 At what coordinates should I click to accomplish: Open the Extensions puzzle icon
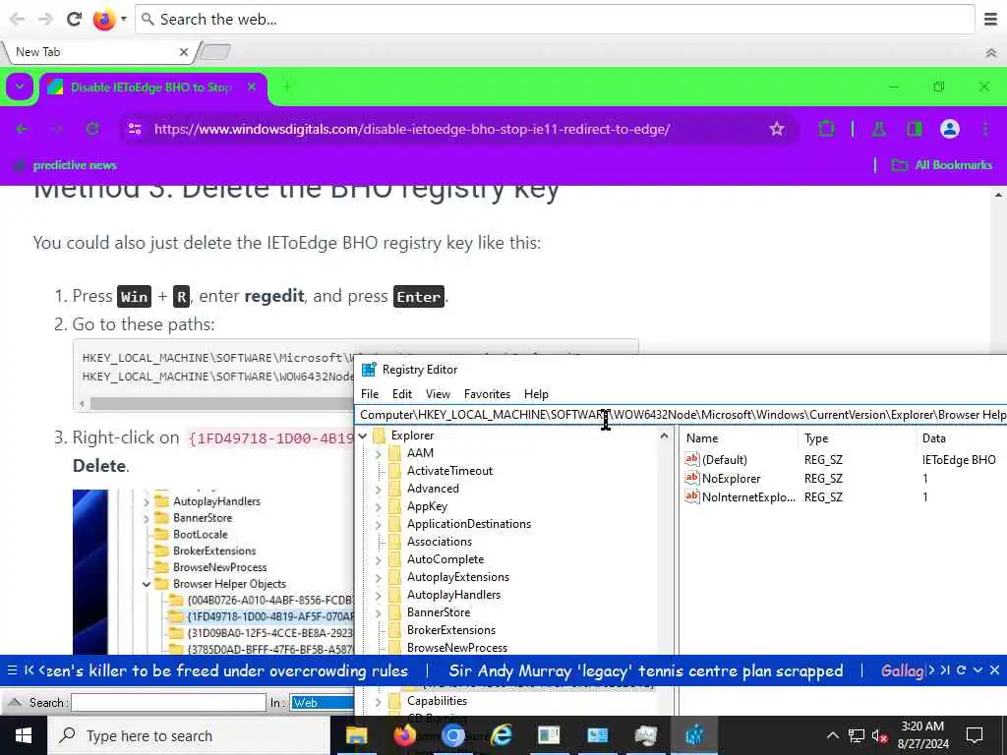(826, 129)
